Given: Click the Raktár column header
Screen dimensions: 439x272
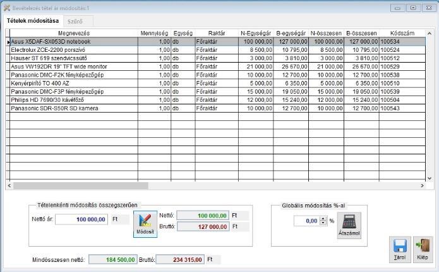Looking at the screenshot, I should 217,33.
